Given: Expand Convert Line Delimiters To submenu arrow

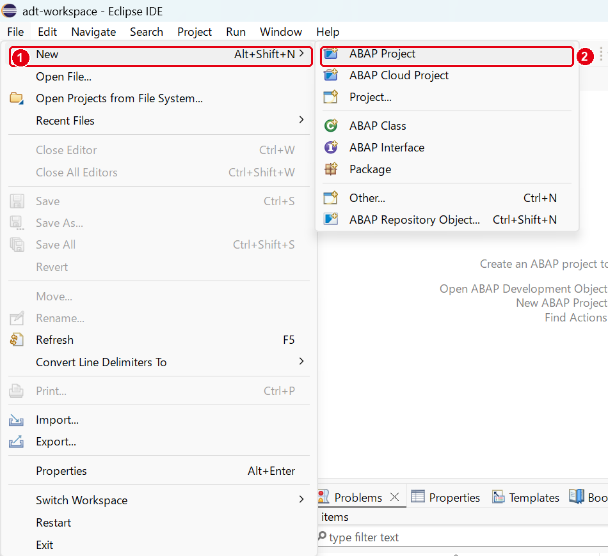Looking at the screenshot, I should pyautogui.click(x=301, y=362).
